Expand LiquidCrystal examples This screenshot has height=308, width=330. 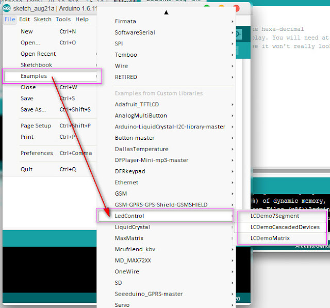(x=166, y=227)
